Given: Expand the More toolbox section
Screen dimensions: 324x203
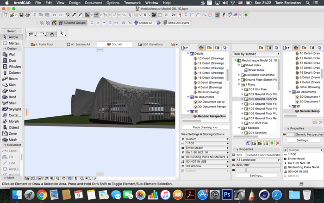Looking at the screenshot, I should [10, 178].
